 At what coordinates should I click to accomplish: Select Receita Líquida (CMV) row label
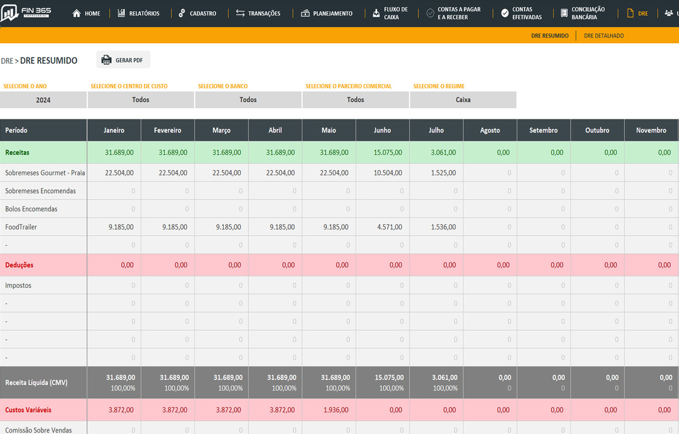(x=36, y=383)
